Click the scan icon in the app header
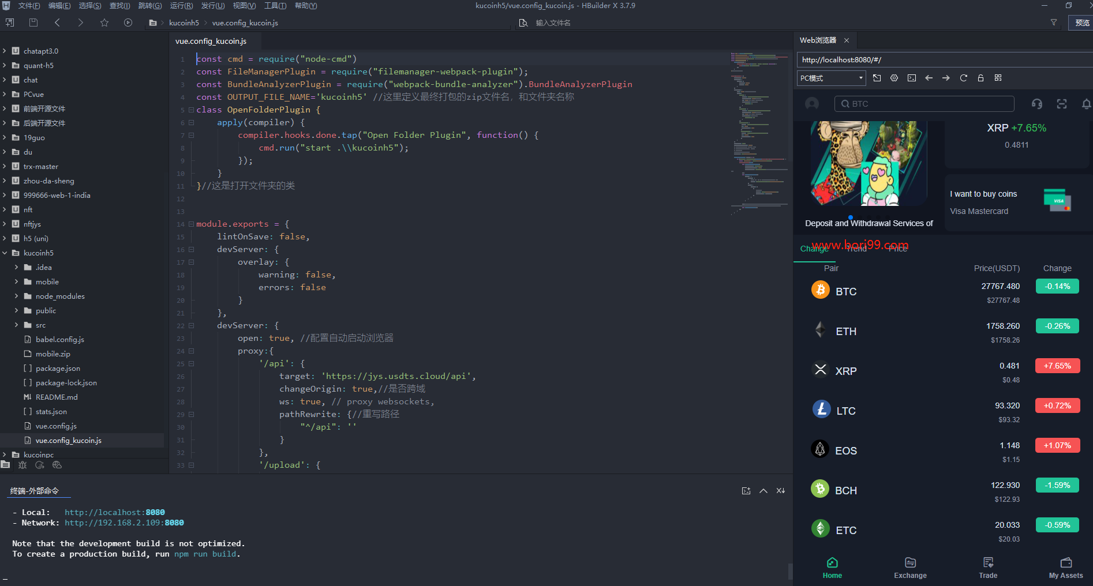1093x586 pixels. [1062, 104]
